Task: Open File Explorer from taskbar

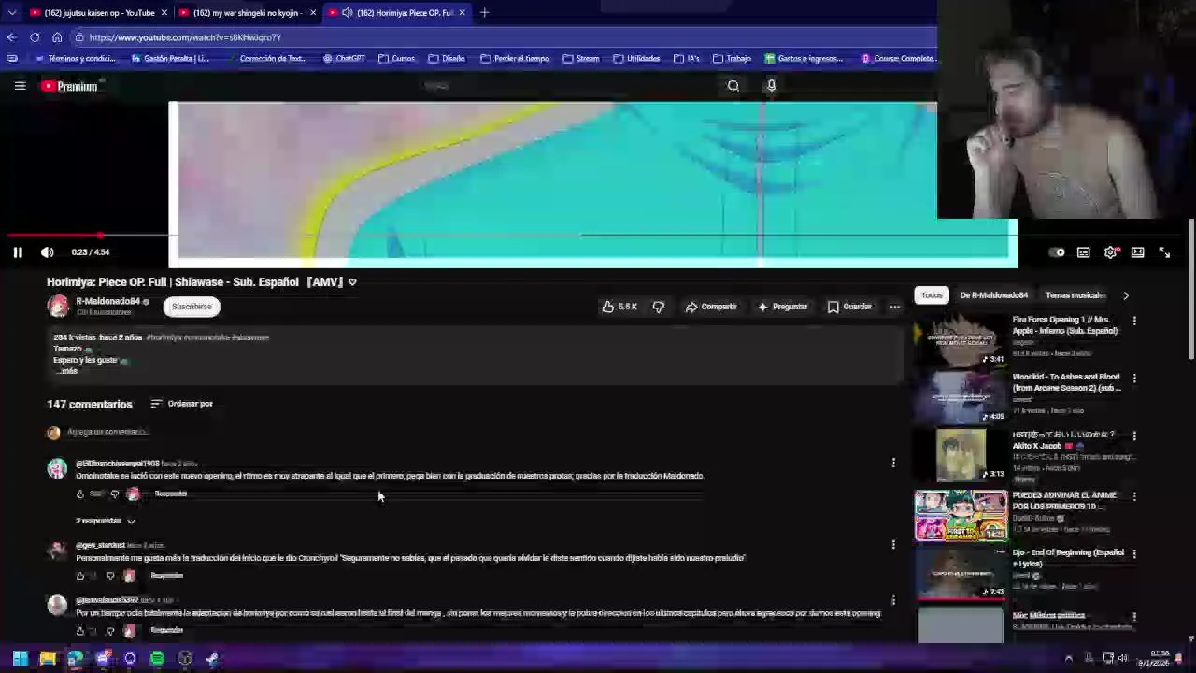Action: coord(47,658)
